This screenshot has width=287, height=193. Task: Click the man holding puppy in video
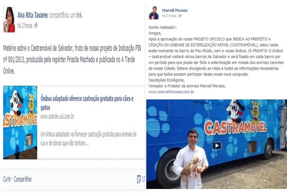tap(191, 159)
